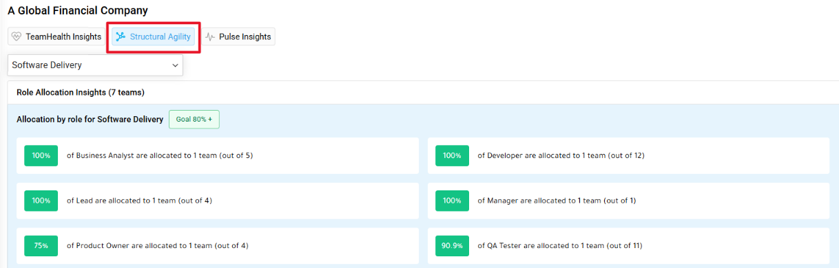Open the Pulse Insights tab
Screen dimensions: 839x268
[238, 36]
